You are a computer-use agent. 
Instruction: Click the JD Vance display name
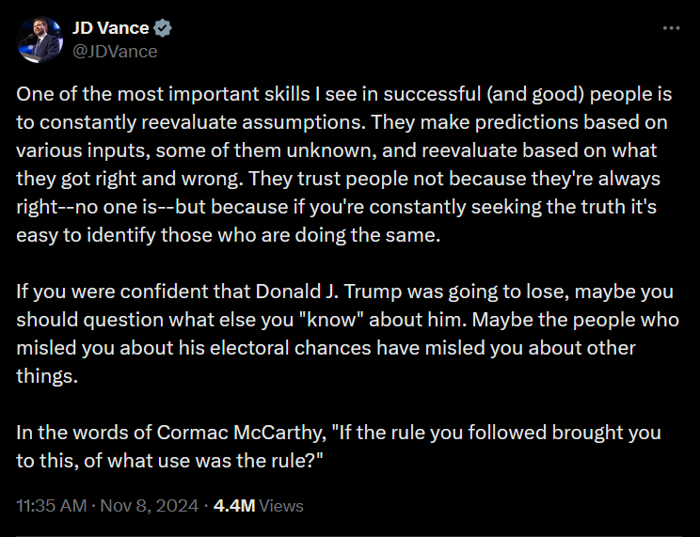(x=110, y=28)
